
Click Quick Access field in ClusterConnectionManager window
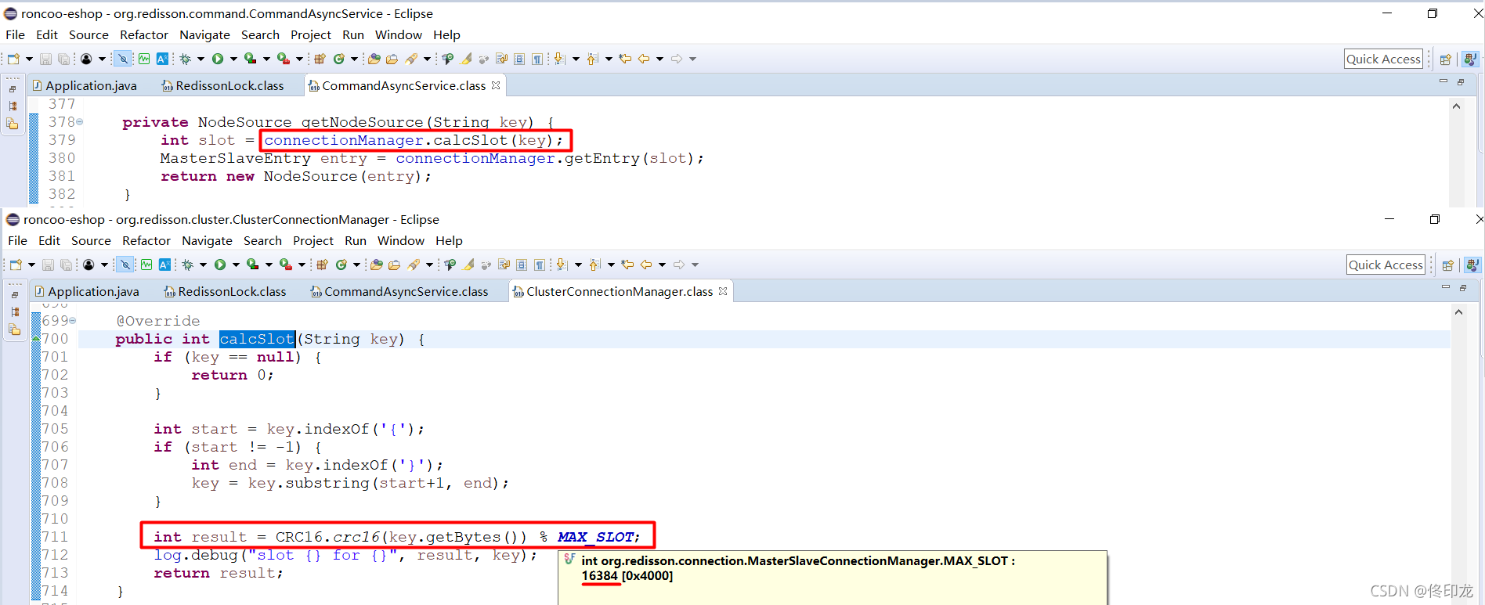click(1386, 265)
